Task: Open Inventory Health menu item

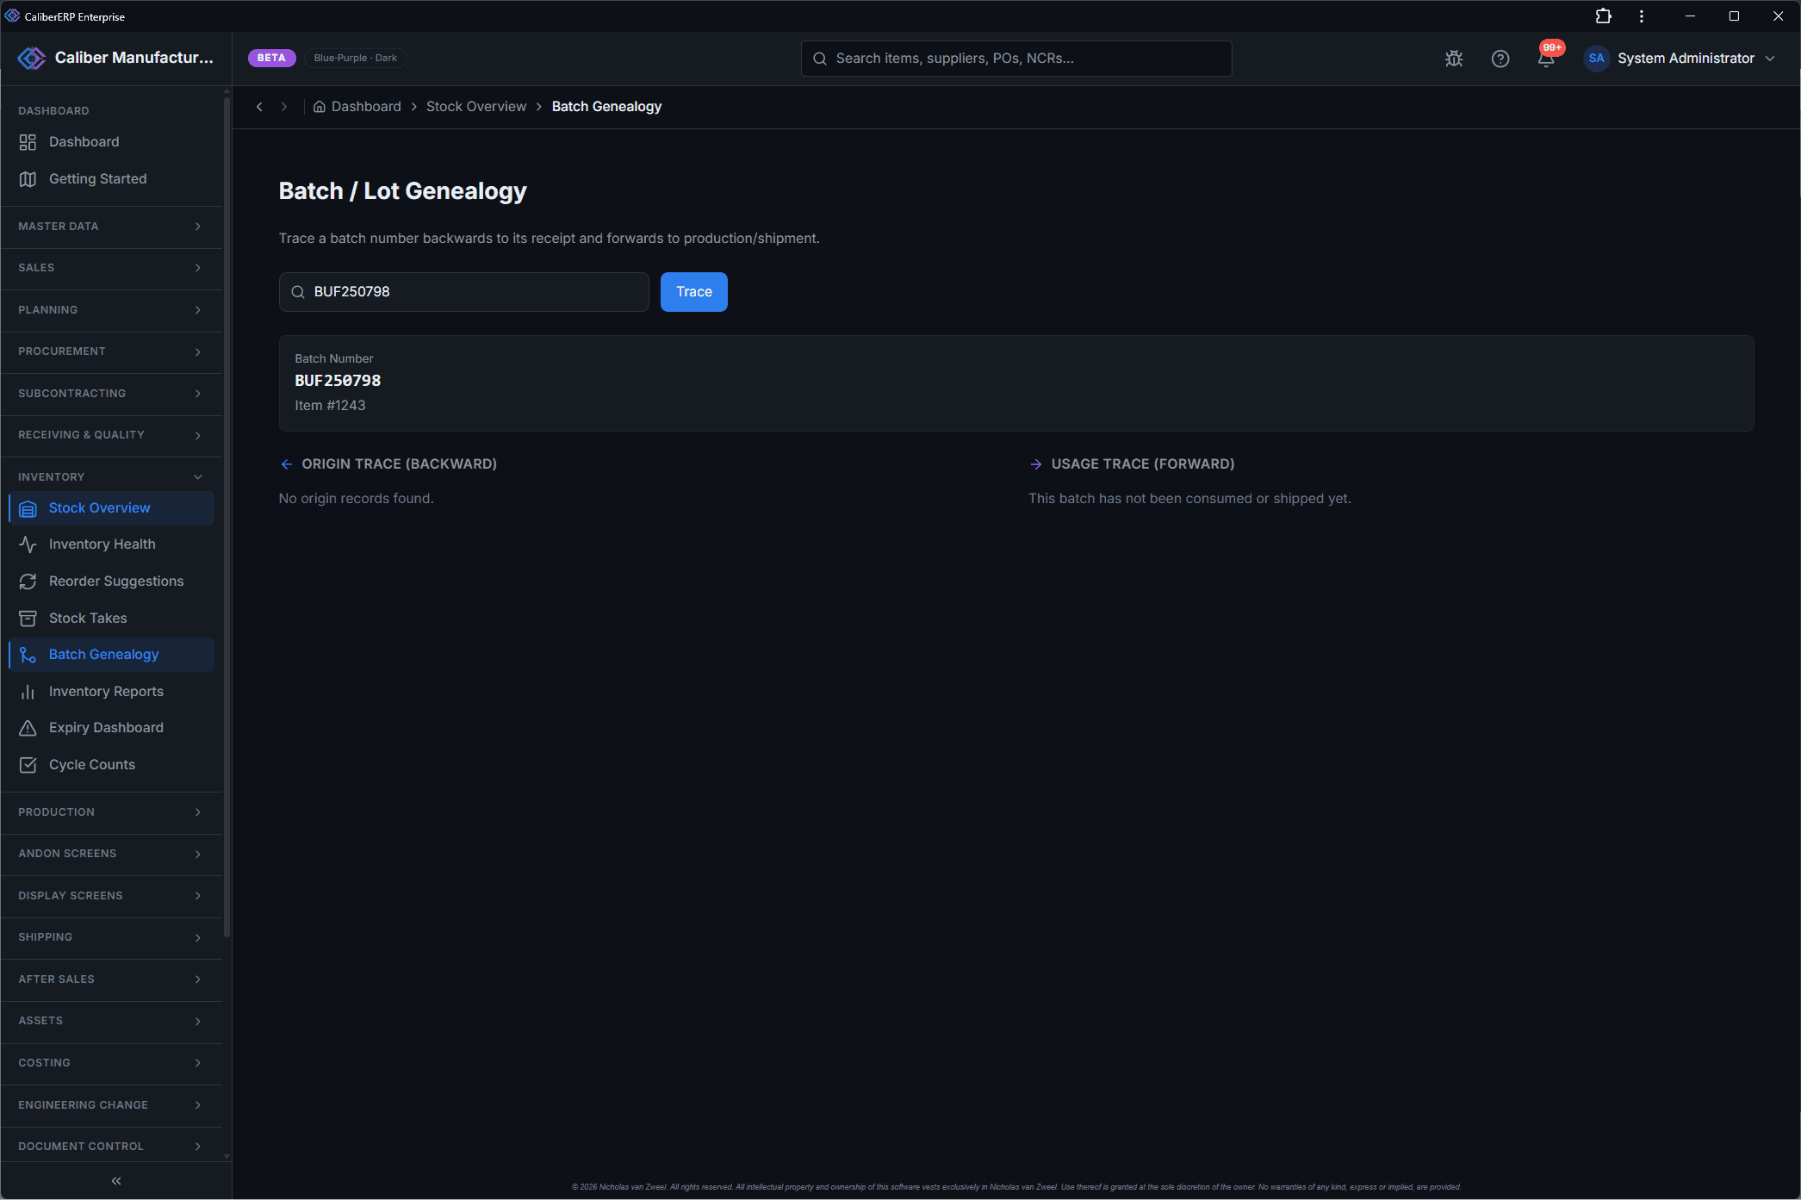Action: 112,544
